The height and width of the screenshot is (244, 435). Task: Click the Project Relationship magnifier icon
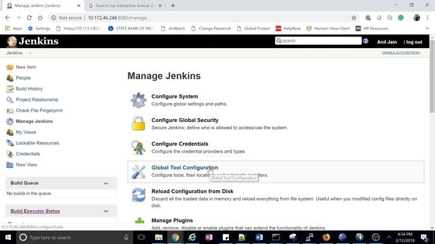click(10, 100)
